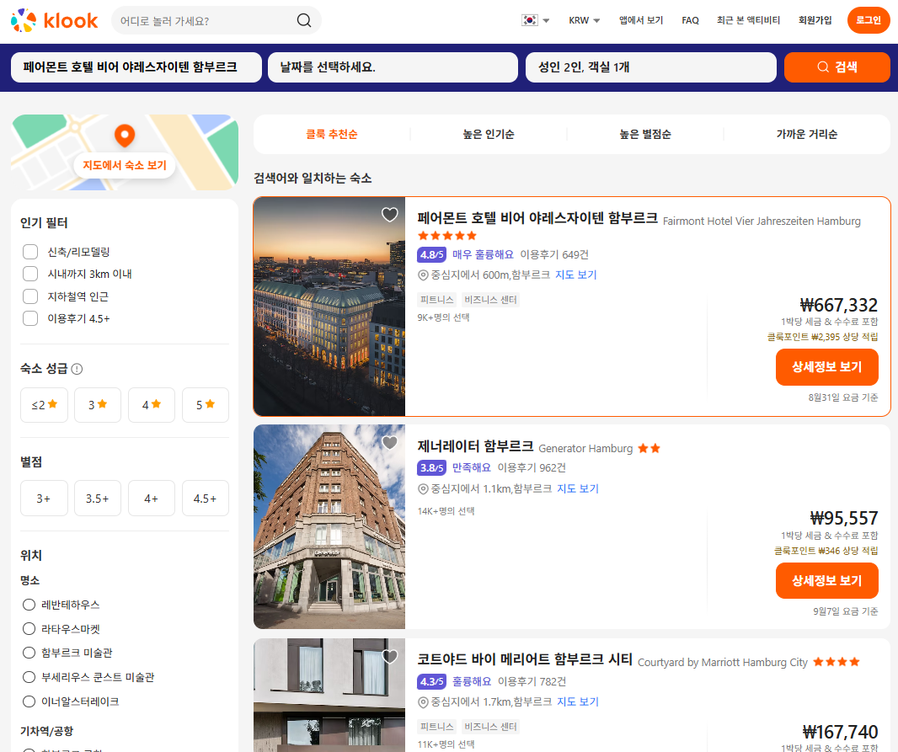The width and height of the screenshot is (898, 752).
Task: Click the 코트야드 바이 메리어트 함부르크 시티 title
Action: point(525,659)
